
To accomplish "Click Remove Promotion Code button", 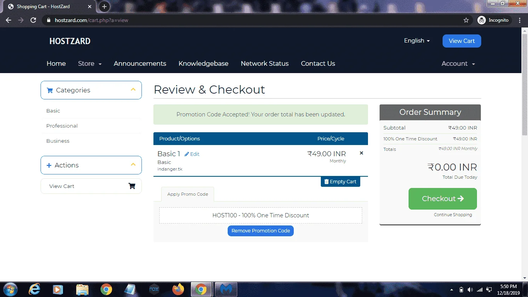I will 261,231.
